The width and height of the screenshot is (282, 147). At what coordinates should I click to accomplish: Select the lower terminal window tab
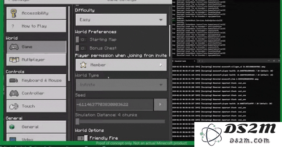click(184, 61)
